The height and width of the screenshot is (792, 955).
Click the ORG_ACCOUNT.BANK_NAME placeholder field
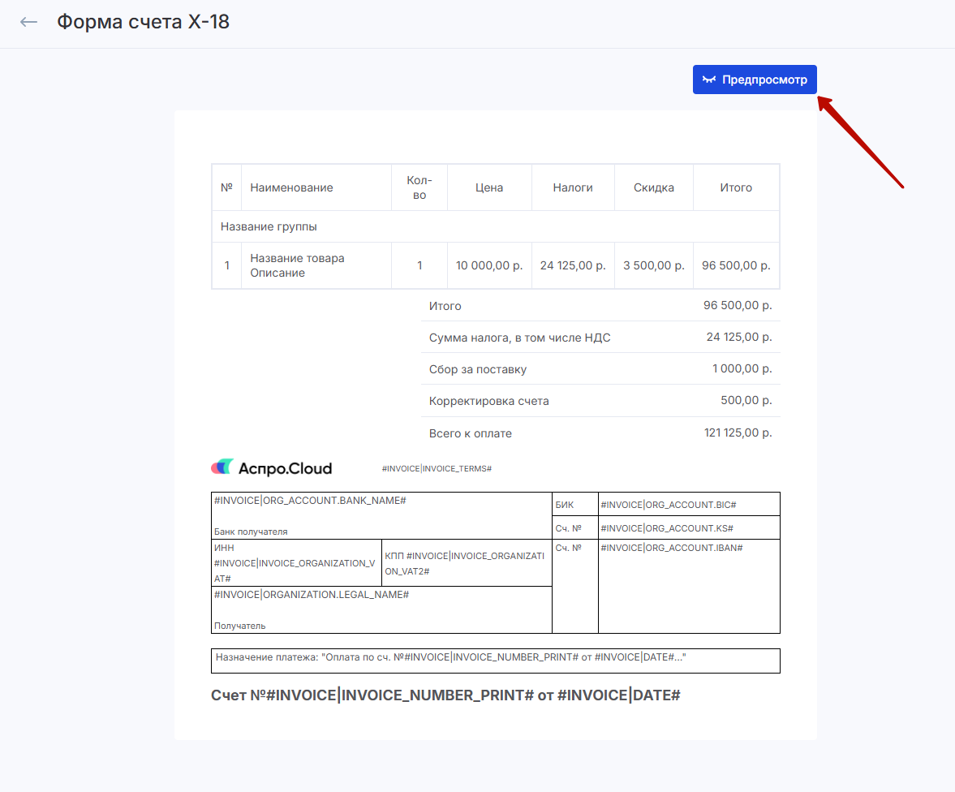click(310, 501)
